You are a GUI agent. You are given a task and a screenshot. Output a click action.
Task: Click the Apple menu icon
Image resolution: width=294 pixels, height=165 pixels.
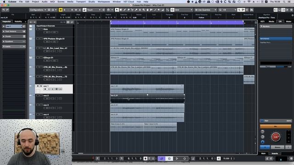point(4,1)
